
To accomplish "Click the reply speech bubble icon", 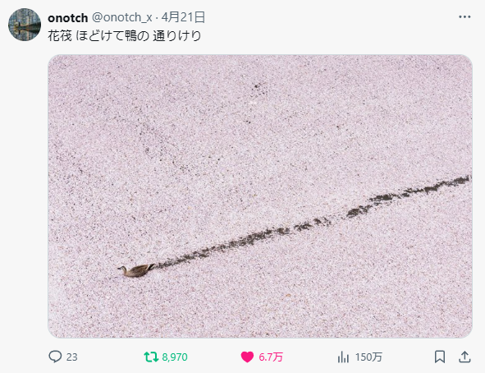I will coord(55,357).
